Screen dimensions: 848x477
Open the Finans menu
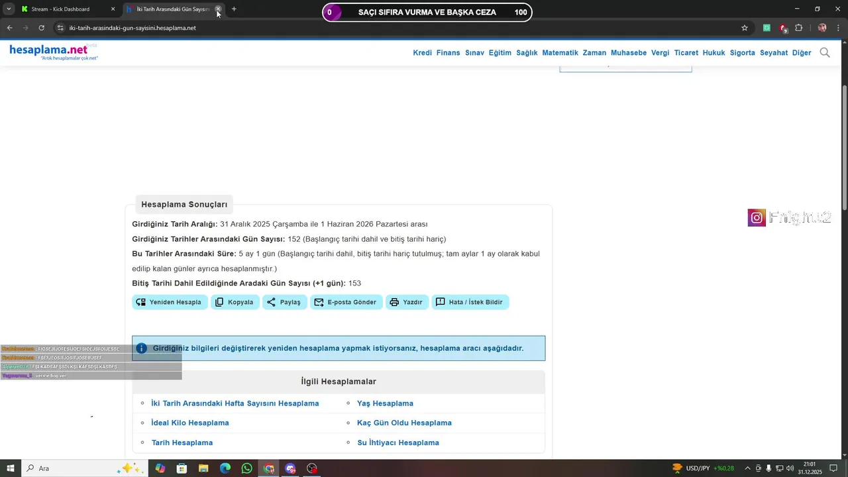coord(448,53)
